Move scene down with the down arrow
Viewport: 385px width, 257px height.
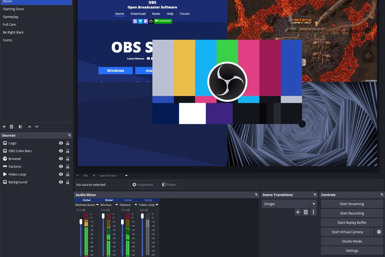click(37, 127)
